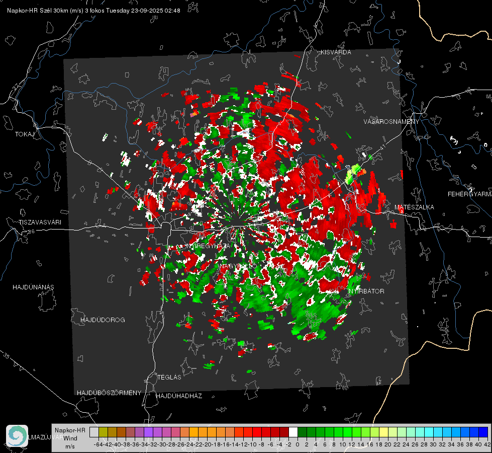Pick the violet swatch above -34
This screenshot has width=492, height=453.
(148, 432)
